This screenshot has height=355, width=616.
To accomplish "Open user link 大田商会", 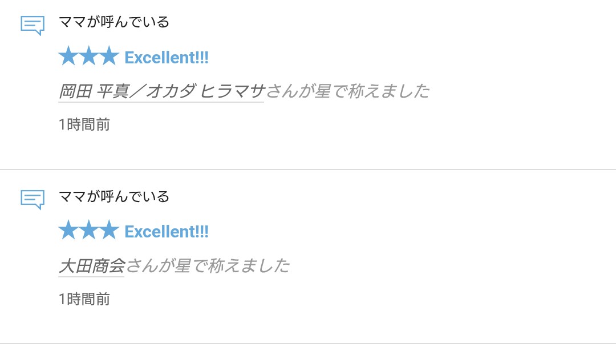I will [x=91, y=266].
